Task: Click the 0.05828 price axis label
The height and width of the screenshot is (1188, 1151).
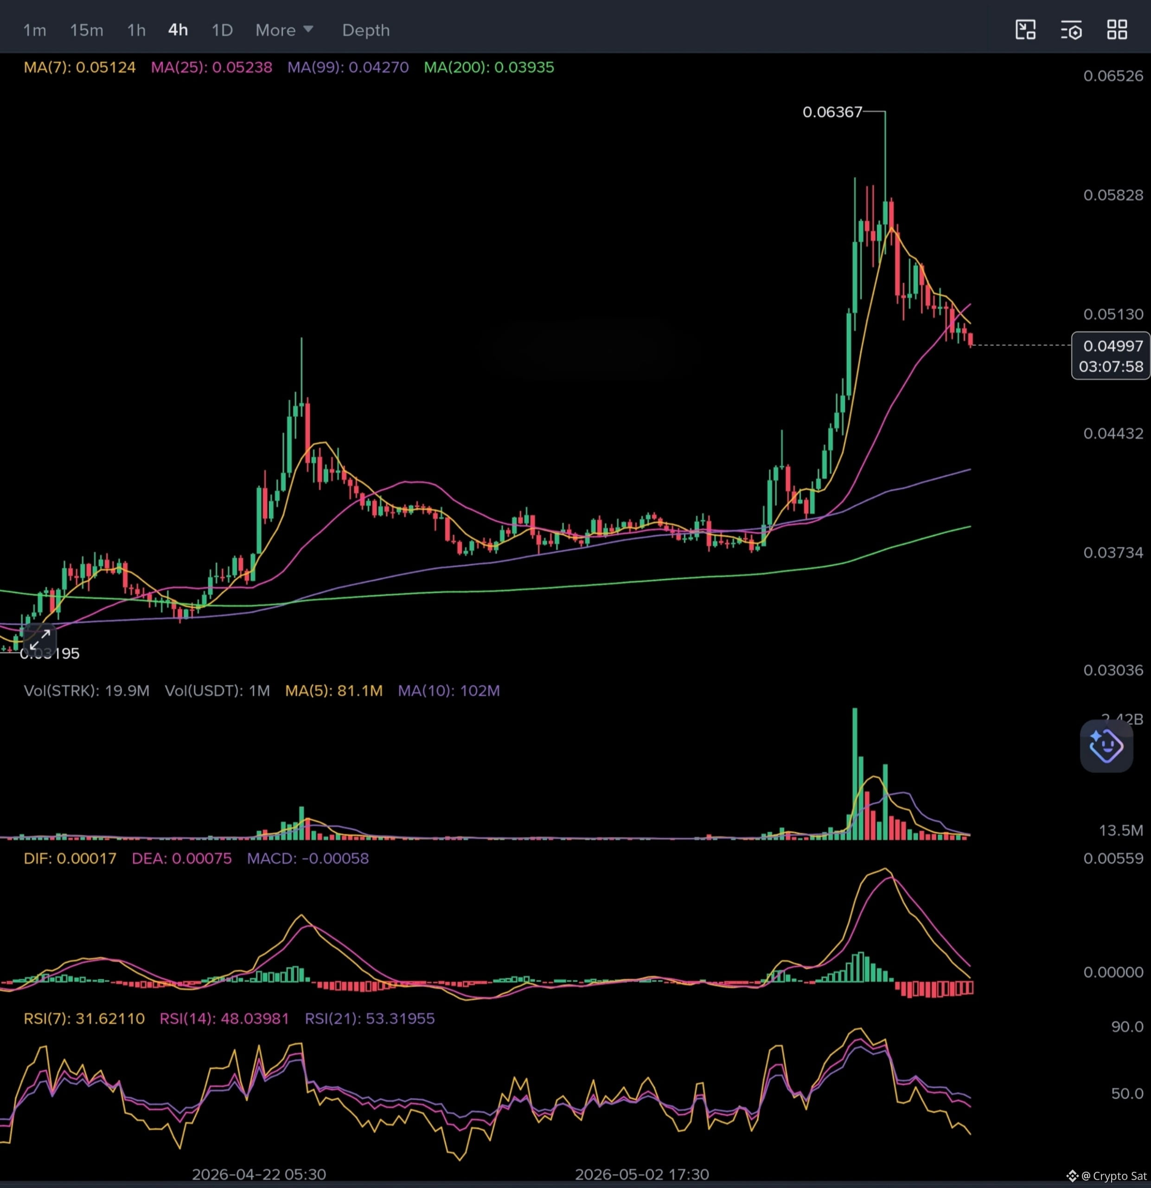Action: click(1113, 195)
